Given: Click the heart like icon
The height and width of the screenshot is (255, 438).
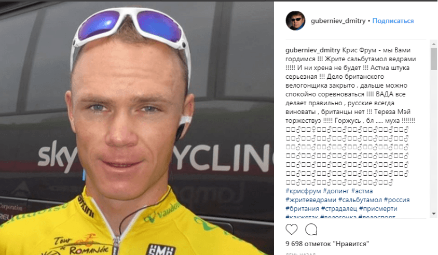Looking at the screenshot, I should click(x=291, y=229).
